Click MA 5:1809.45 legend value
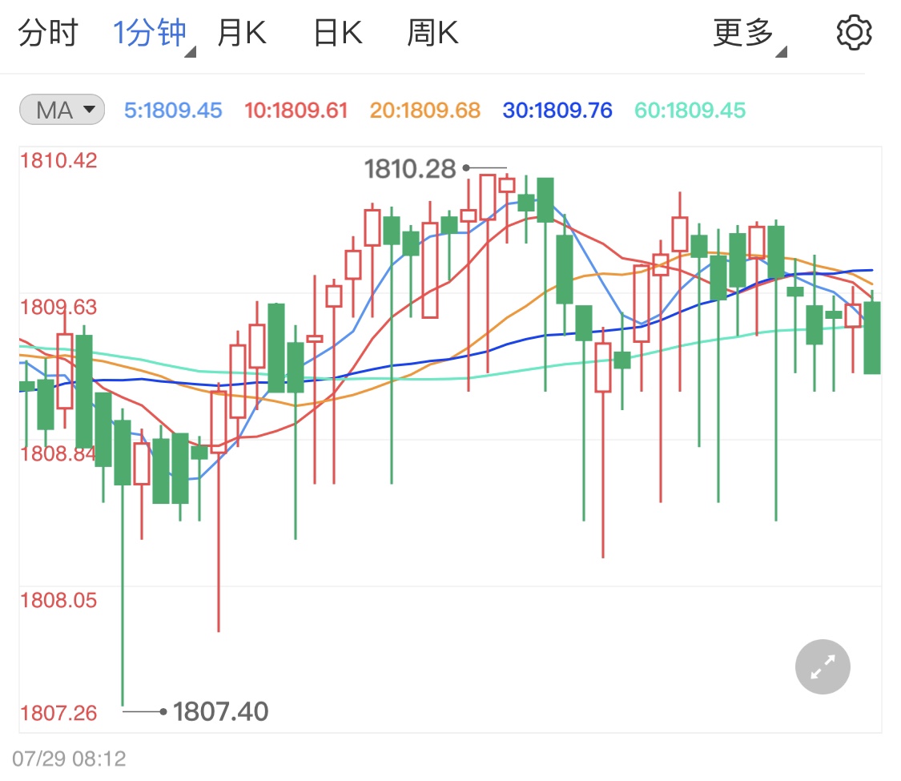The height and width of the screenshot is (781, 901). pyautogui.click(x=173, y=111)
